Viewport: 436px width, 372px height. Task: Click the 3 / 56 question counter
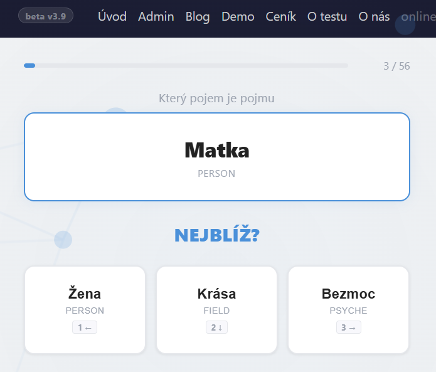point(396,66)
